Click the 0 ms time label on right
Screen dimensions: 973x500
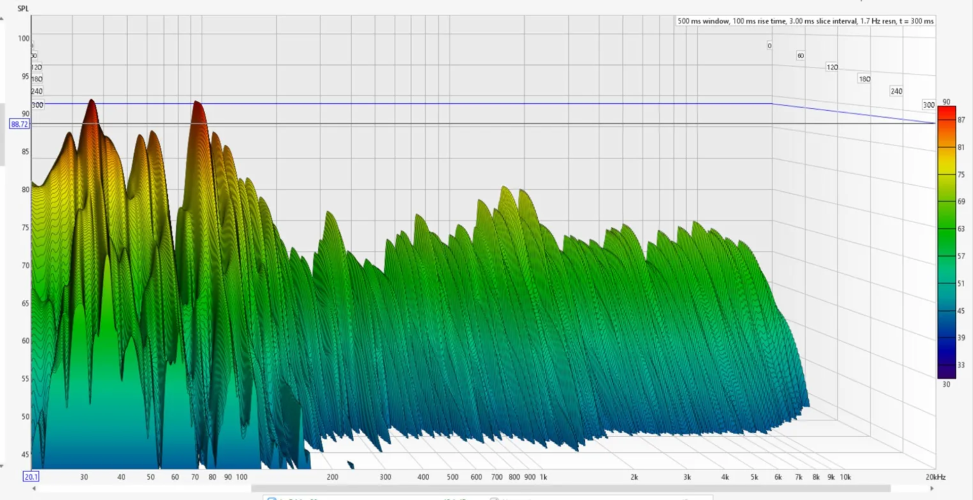click(769, 46)
